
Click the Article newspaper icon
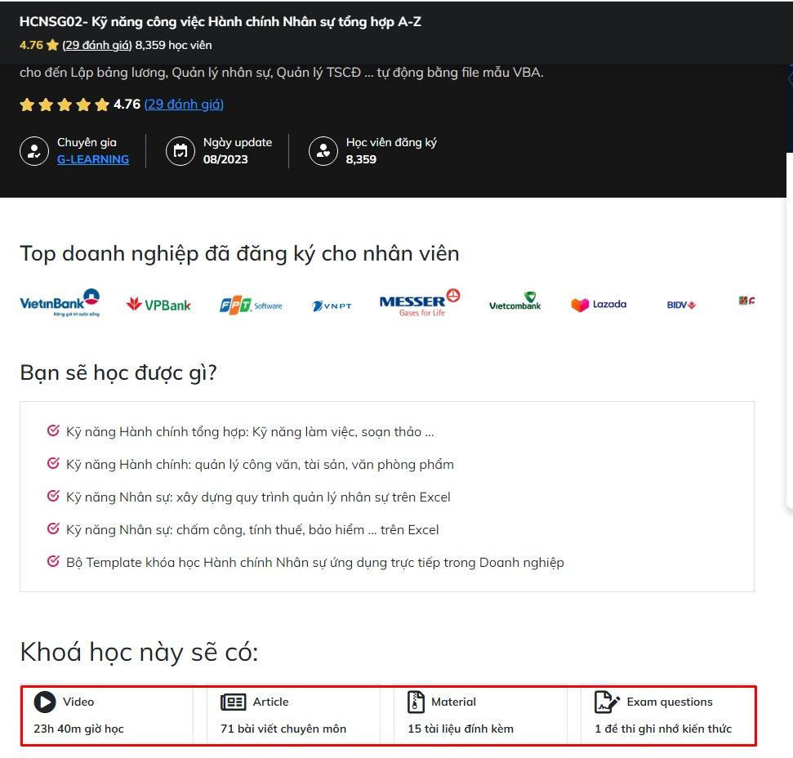pyautogui.click(x=233, y=702)
